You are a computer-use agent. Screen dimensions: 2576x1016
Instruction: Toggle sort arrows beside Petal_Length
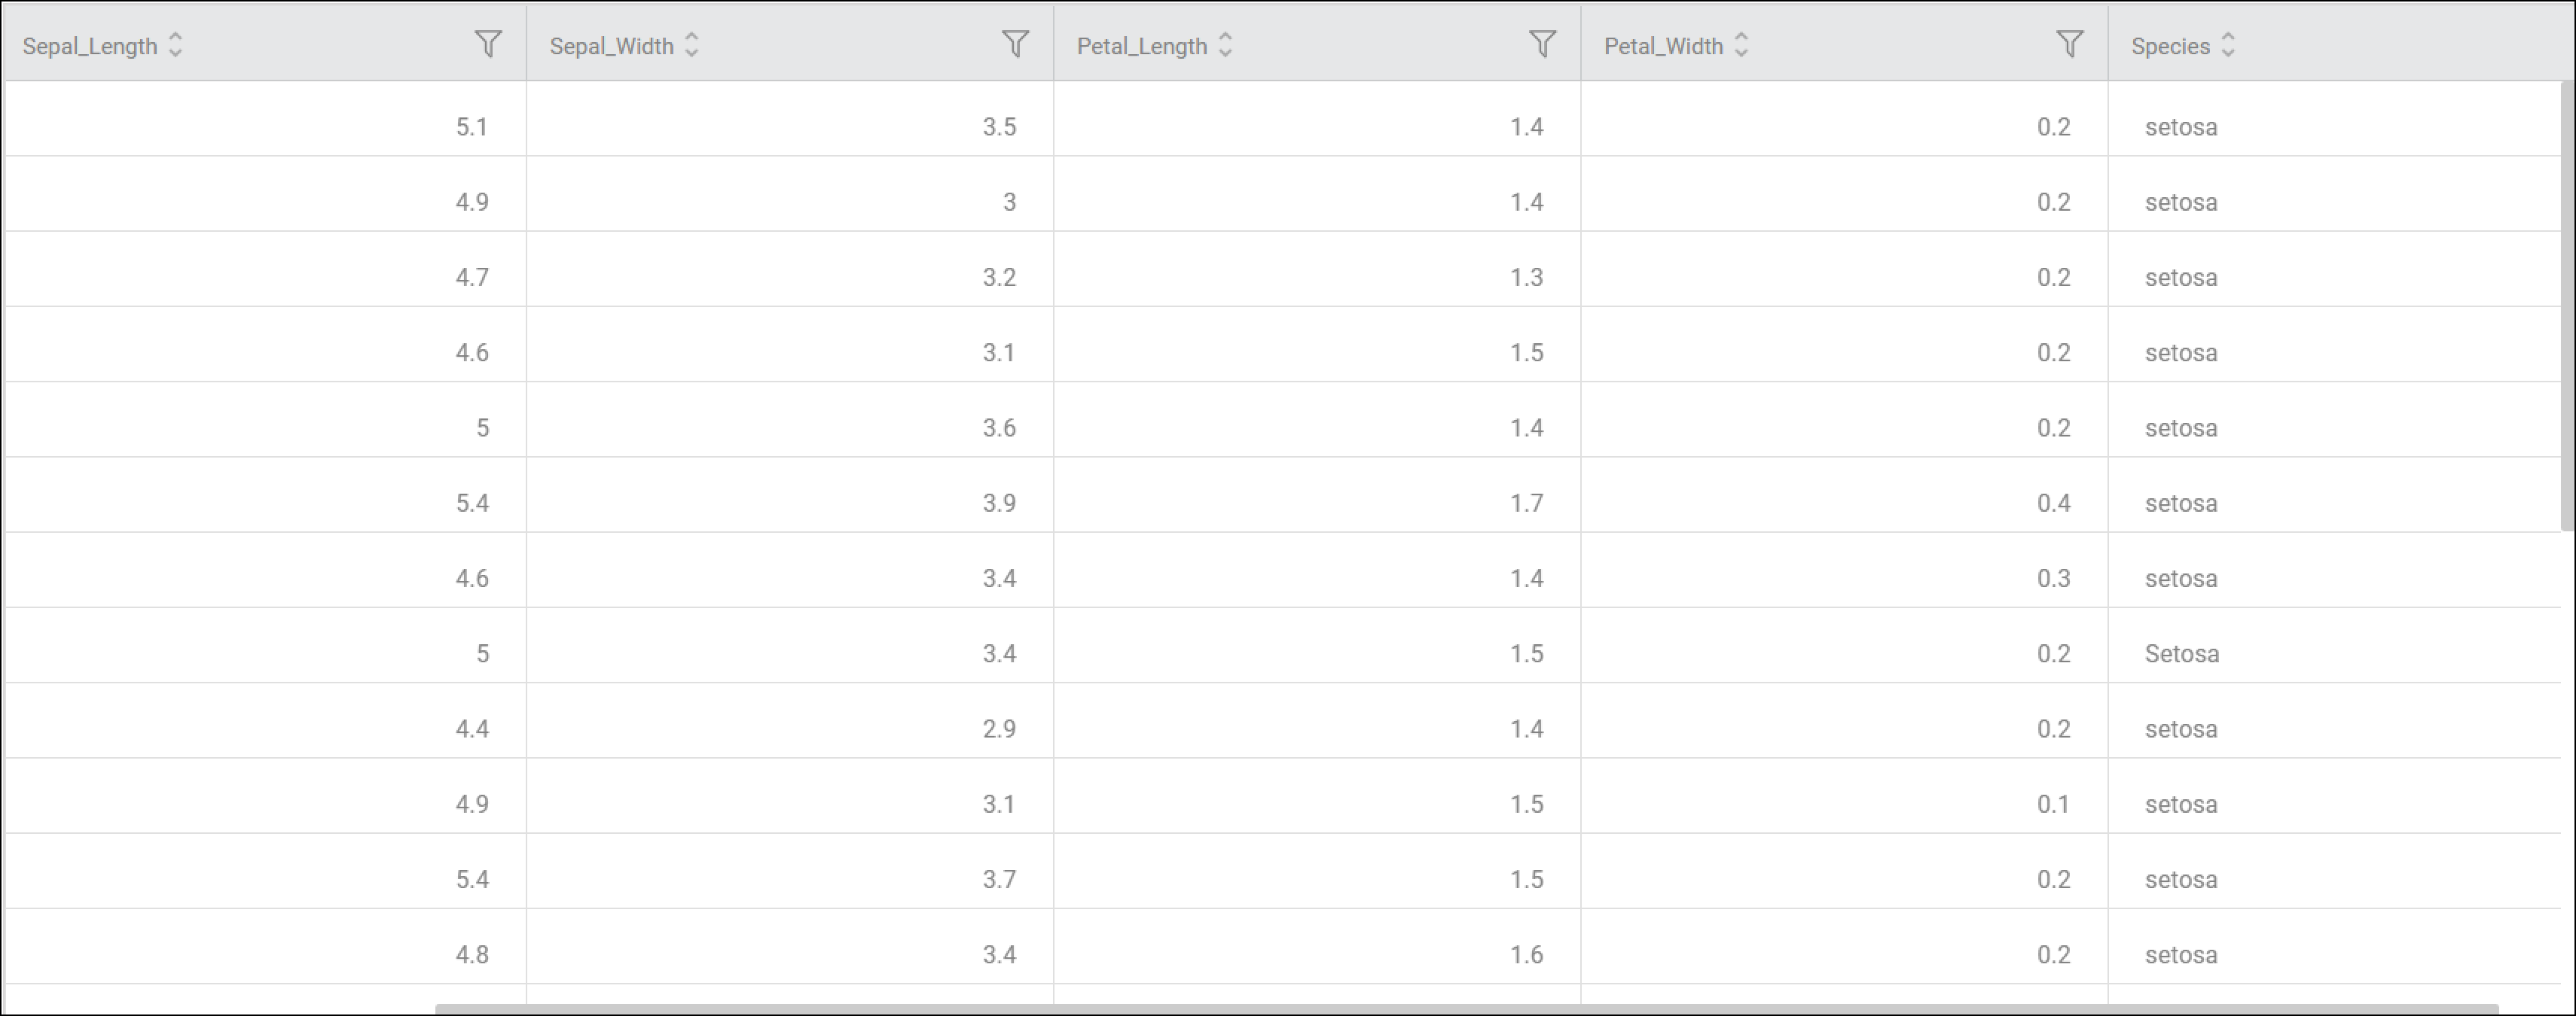[1225, 45]
